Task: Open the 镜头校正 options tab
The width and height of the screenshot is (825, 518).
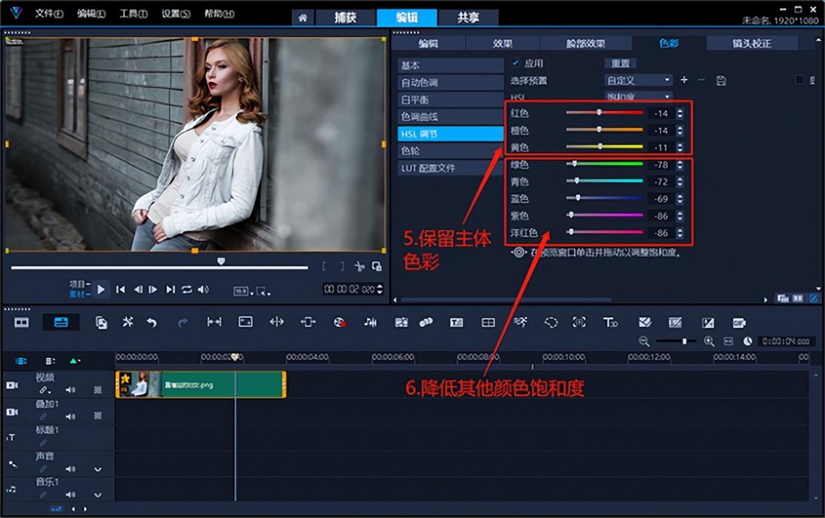Action: (x=752, y=43)
